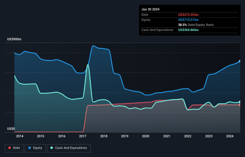
Task: Click the 2020 x-axis label
Action: pos(146,136)
